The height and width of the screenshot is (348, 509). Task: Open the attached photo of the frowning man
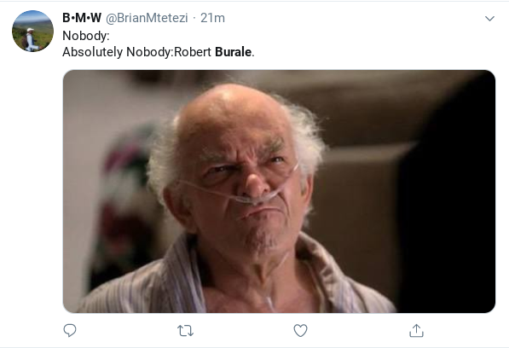click(x=279, y=192)
